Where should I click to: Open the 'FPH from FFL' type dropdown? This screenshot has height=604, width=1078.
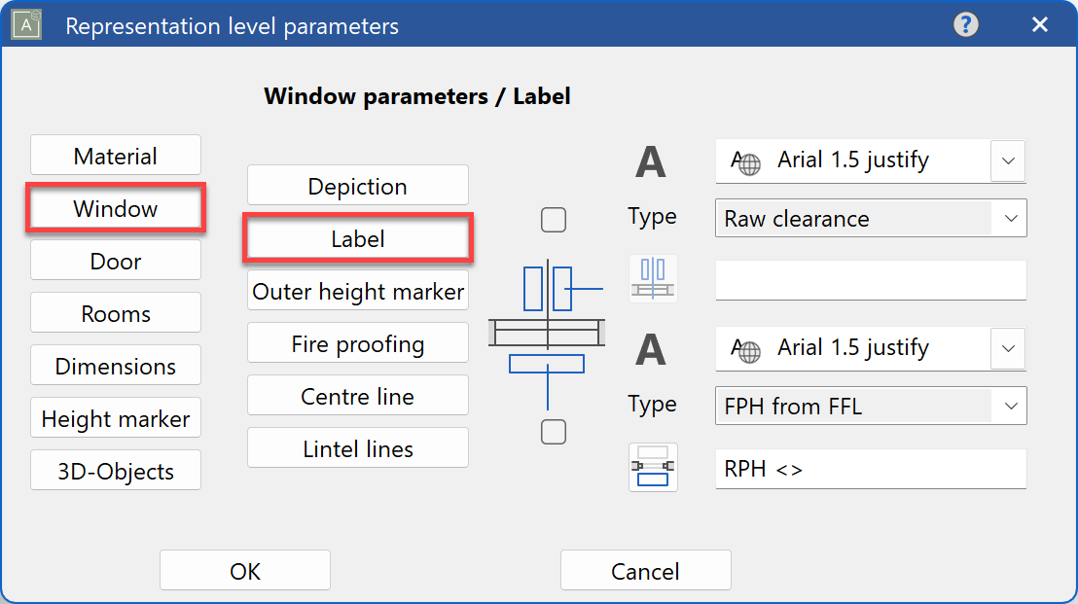[1009, 406]
